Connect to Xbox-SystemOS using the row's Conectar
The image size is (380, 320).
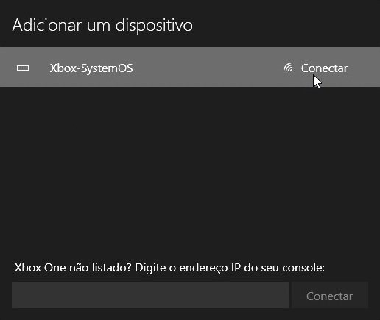pos(324,68)
